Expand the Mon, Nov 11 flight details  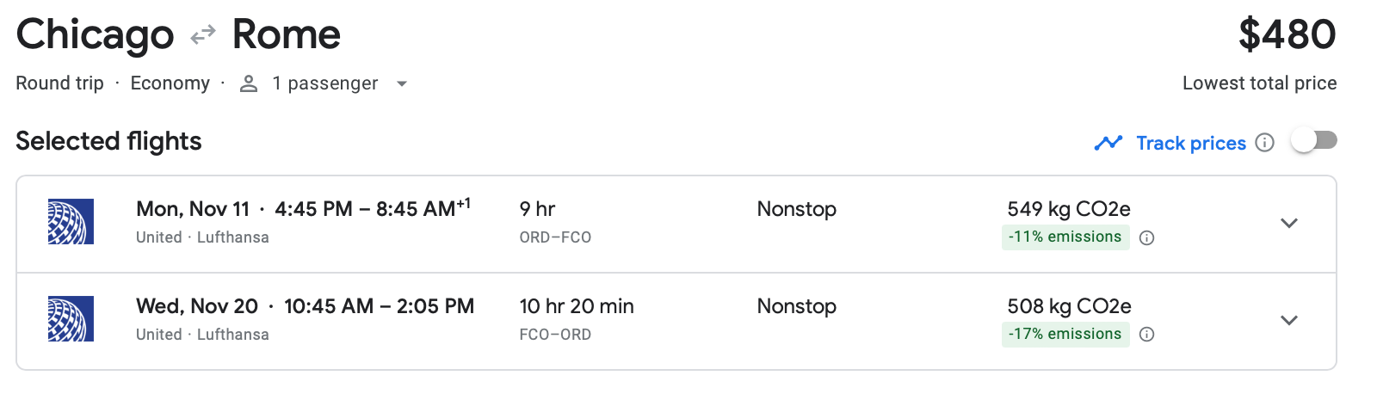coord(1288,223)
